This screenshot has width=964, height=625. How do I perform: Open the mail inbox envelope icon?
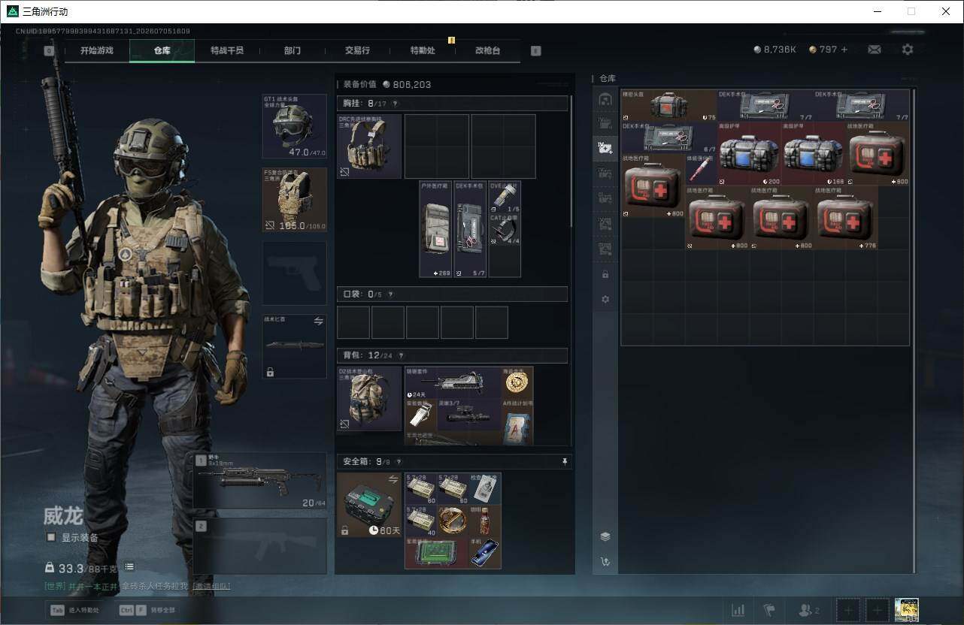(875, 50)
